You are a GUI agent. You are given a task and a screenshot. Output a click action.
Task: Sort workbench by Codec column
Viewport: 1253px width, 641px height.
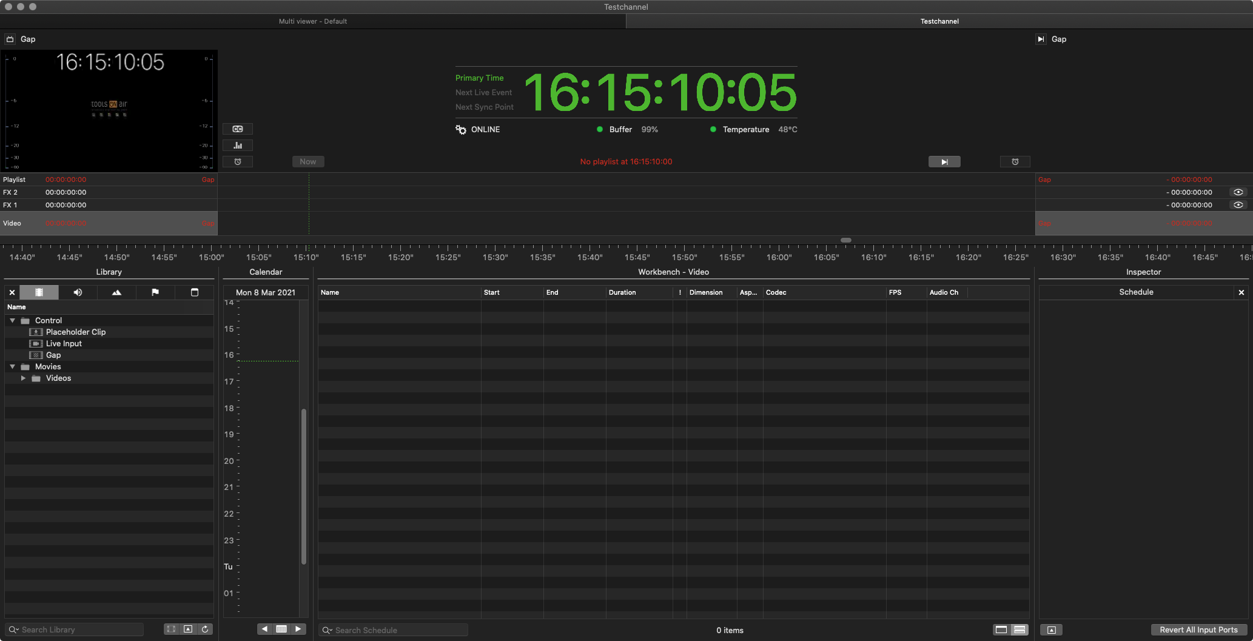point(825,292)
